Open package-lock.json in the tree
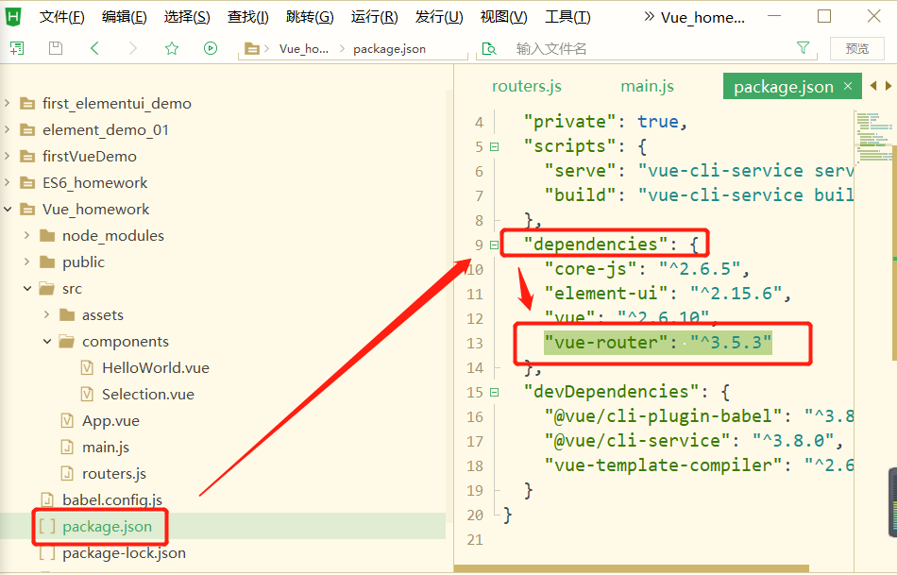The height and width of the screenshot is (575, 897). click(x=124, y=552)
